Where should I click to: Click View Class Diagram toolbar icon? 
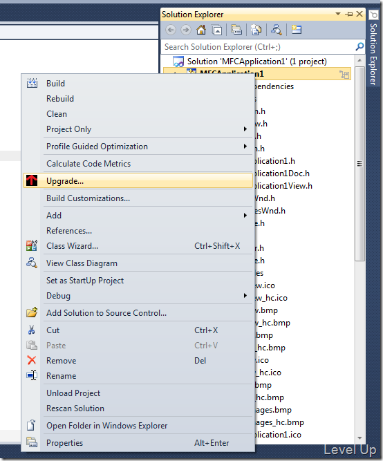click(x=277, y=30)
